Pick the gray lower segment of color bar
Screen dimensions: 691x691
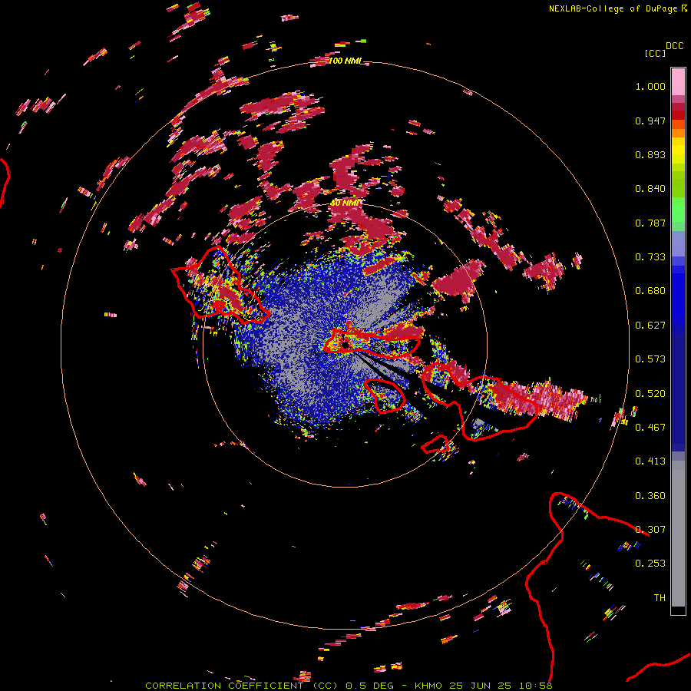point(678,534)
